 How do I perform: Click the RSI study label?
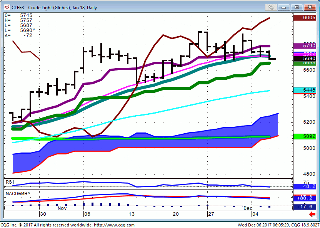(x=9, y=182)
